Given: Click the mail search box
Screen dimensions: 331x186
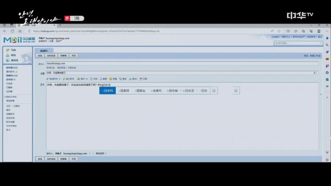Looking at the screenshot, I should pos(298,43).
